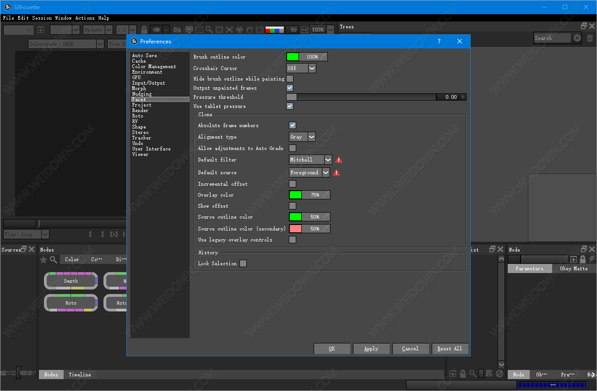Click the lock icon in the viewer toolbar
Viewport: 597px width, 391px height.
(144, 30)
